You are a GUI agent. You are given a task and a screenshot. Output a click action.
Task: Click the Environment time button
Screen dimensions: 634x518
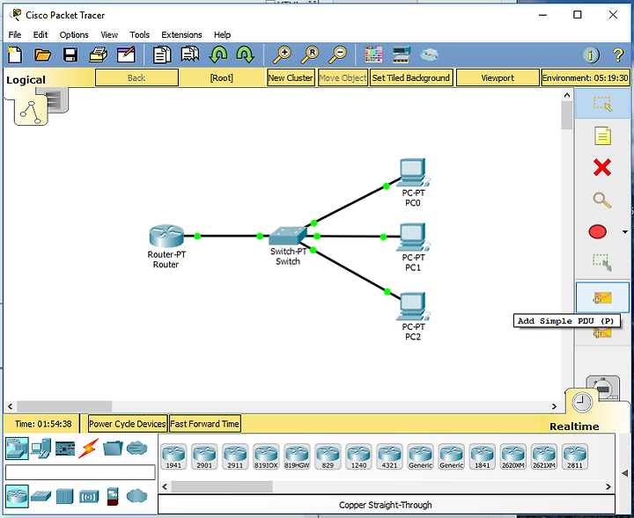(x=585, y=77)
